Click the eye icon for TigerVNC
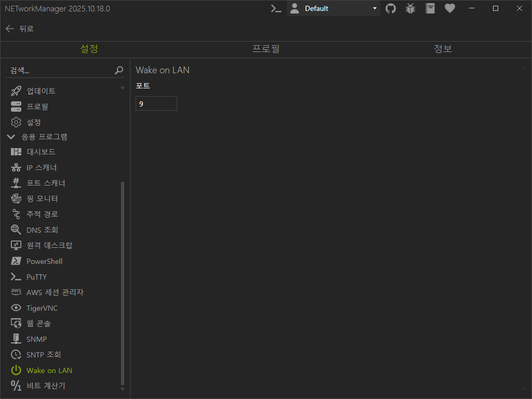 pyautogui.click(x=16, y=308)
